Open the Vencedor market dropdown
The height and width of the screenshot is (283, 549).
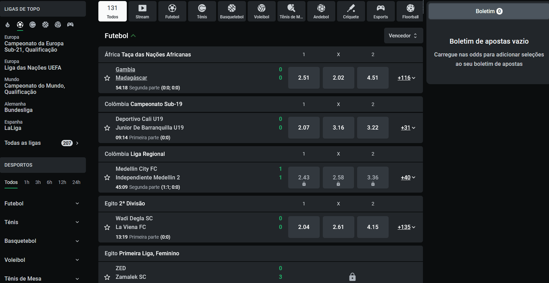point(403,36)
